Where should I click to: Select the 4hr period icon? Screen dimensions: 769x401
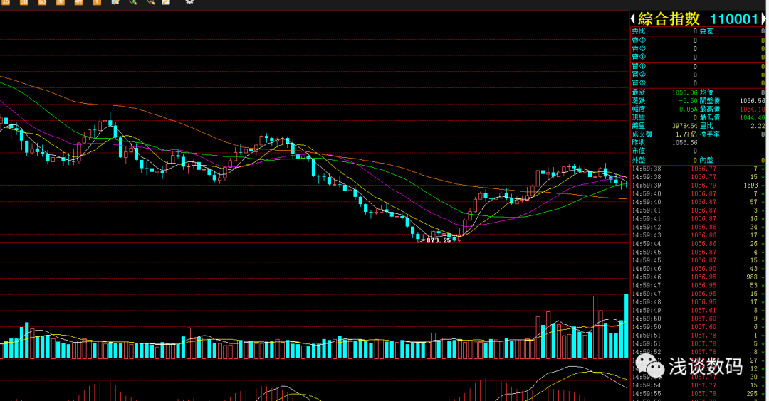tap(78, 2)
